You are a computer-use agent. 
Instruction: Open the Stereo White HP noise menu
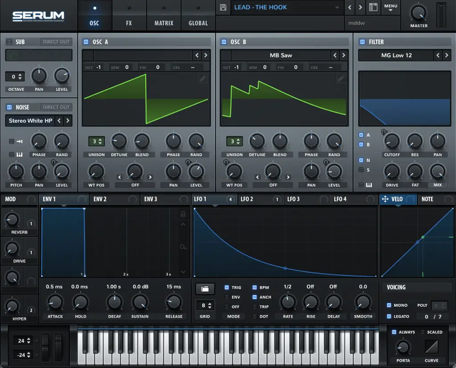coord(31,121)
